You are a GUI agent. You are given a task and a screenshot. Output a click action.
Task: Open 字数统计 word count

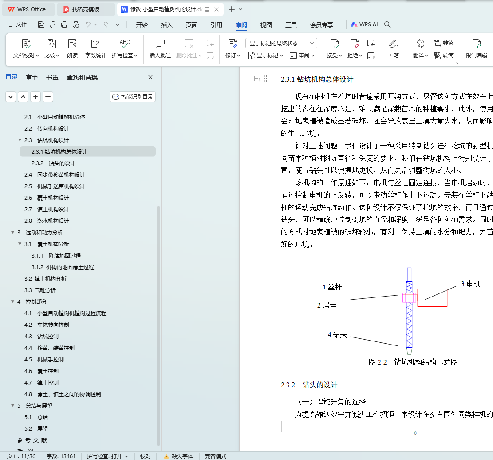[x=95, y=49]
